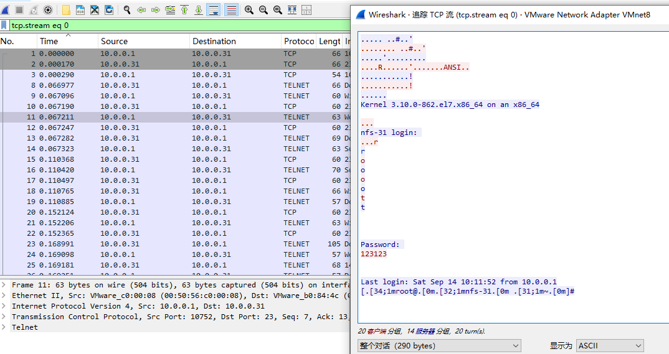Click the display filter field 'tcp.stream eq 0'

[x=179, y=26]
